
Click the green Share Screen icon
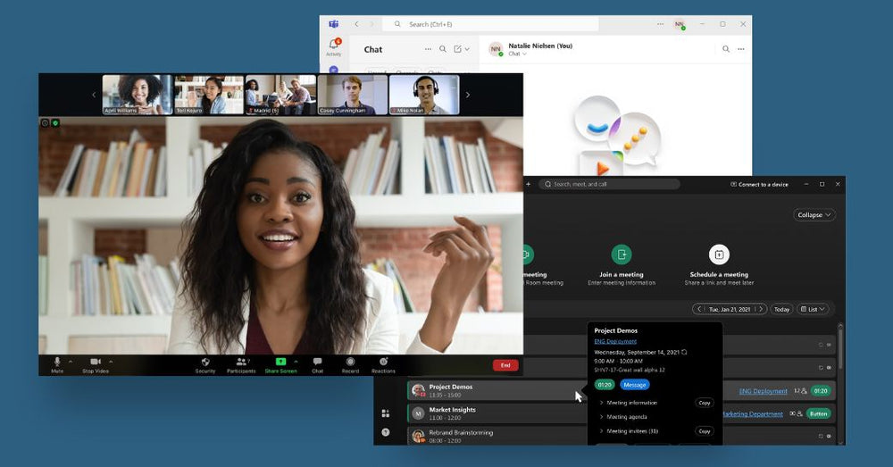coord(280,362)
